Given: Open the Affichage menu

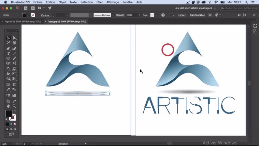Looking at the screenshot, I should coord(113,2).
